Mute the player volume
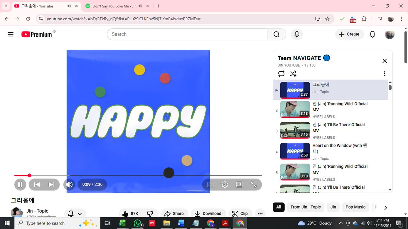The height and width of the screenshot is (229, 408). tap(69, 185)
